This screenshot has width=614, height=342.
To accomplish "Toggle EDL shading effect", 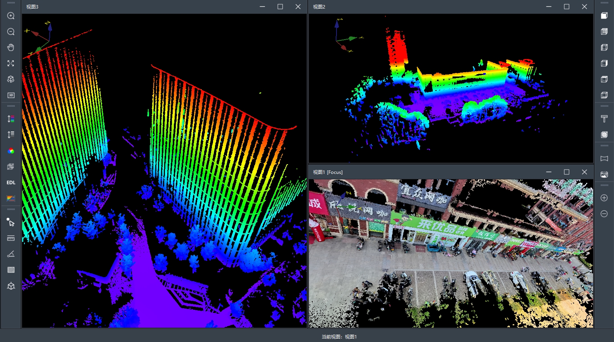I will 11,182.
